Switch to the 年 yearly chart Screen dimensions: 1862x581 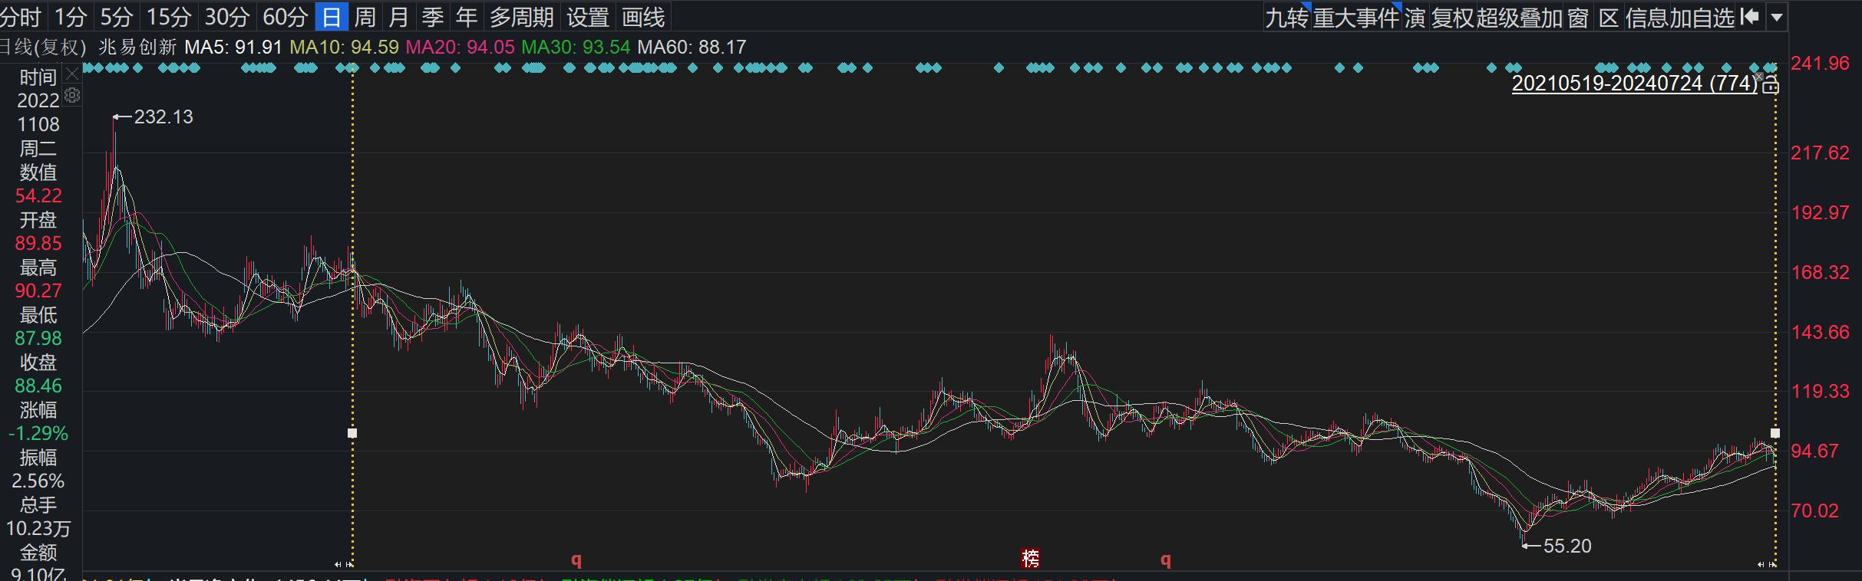pos(467,17)
